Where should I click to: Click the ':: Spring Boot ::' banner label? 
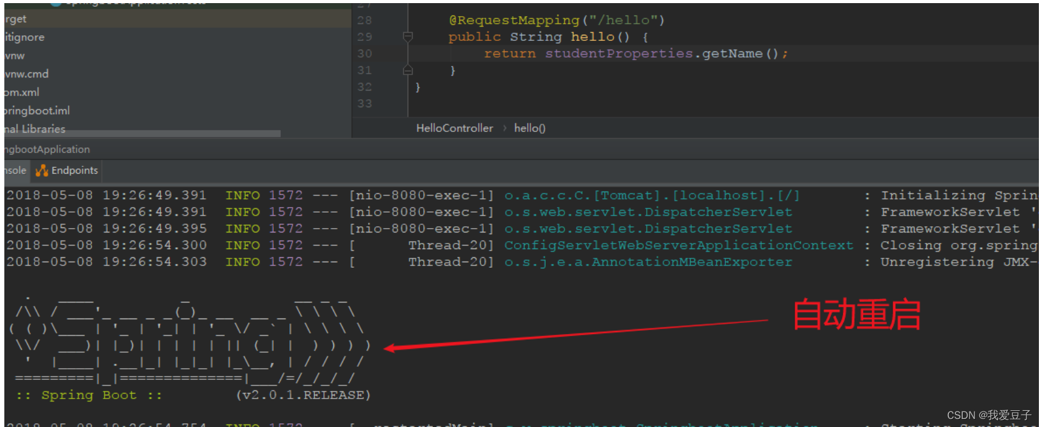pyautogui.click(x=89, y=395)
